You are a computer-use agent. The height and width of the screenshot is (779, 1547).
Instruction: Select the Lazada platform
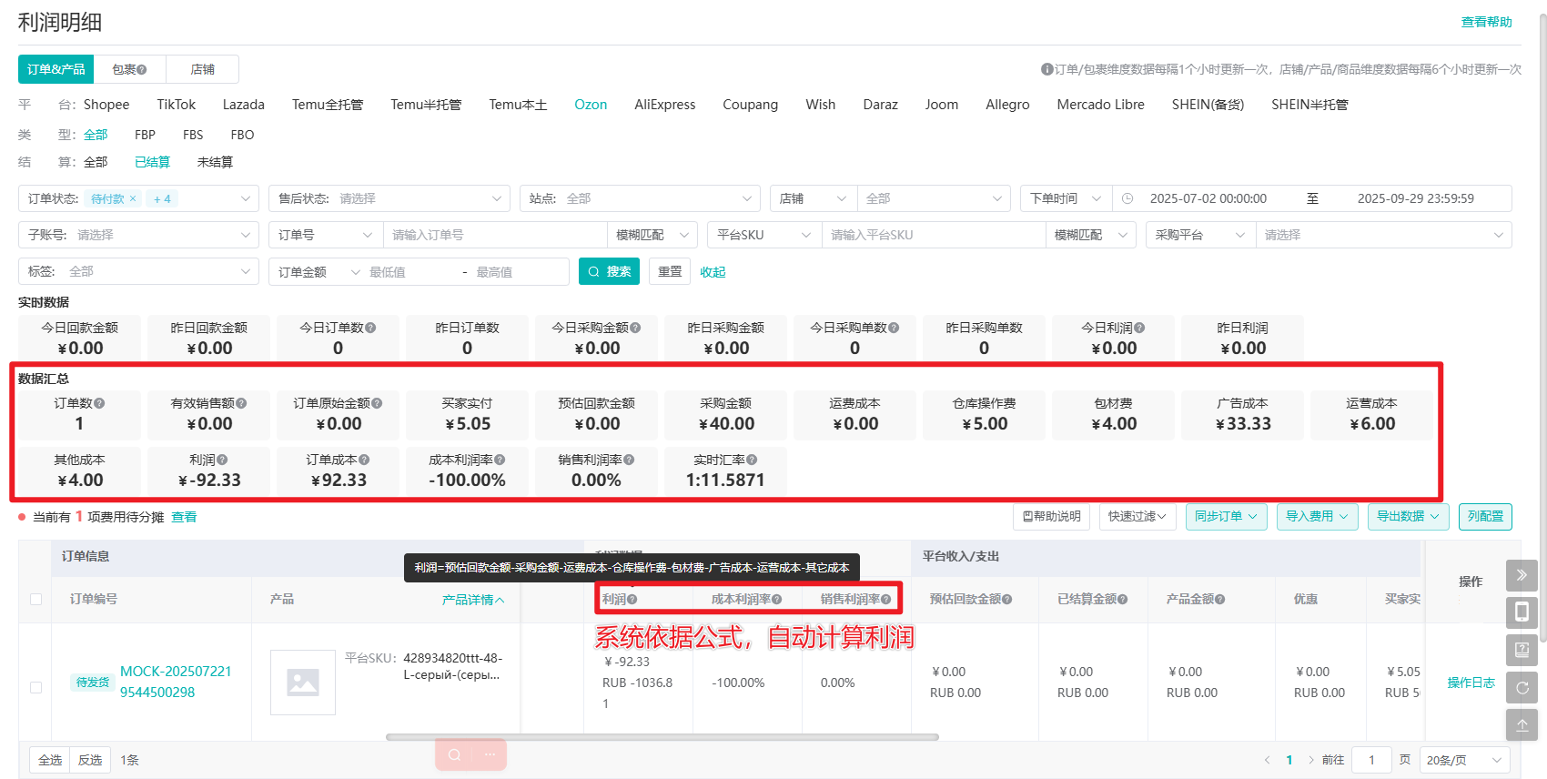click(244, 105)
